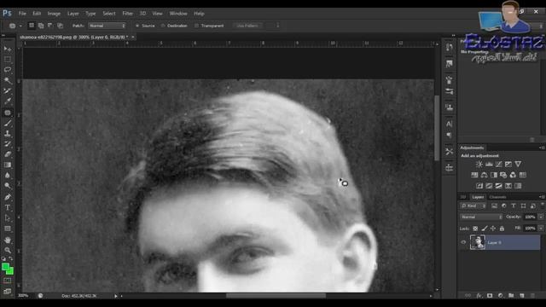The width and height of the screenshot is (546, 307).
Task: Toggle lock all
Action: click(x=502, y=229)
